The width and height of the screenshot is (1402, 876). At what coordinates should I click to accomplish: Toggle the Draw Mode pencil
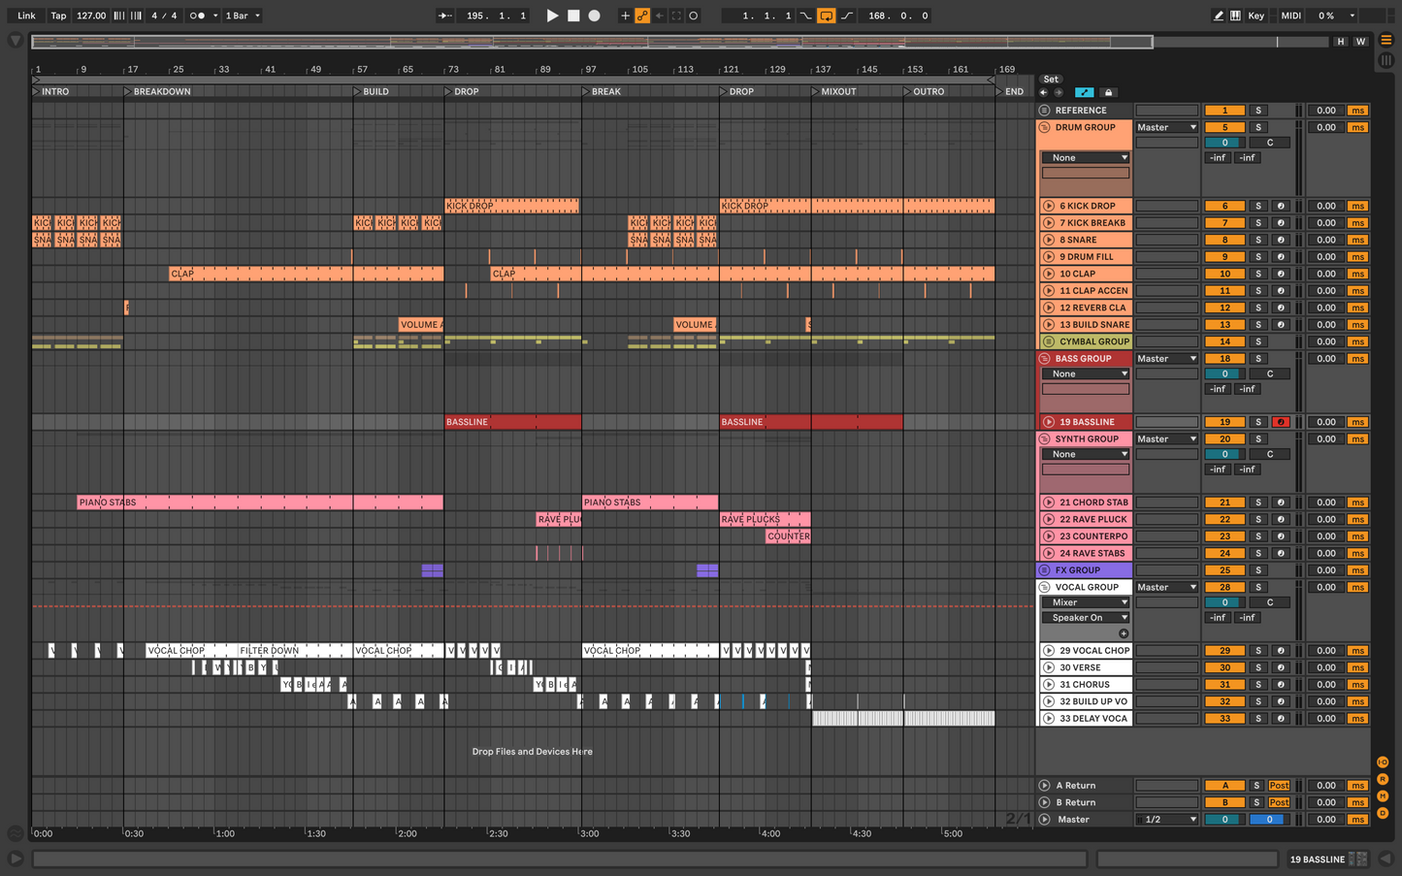[1218, 16]
